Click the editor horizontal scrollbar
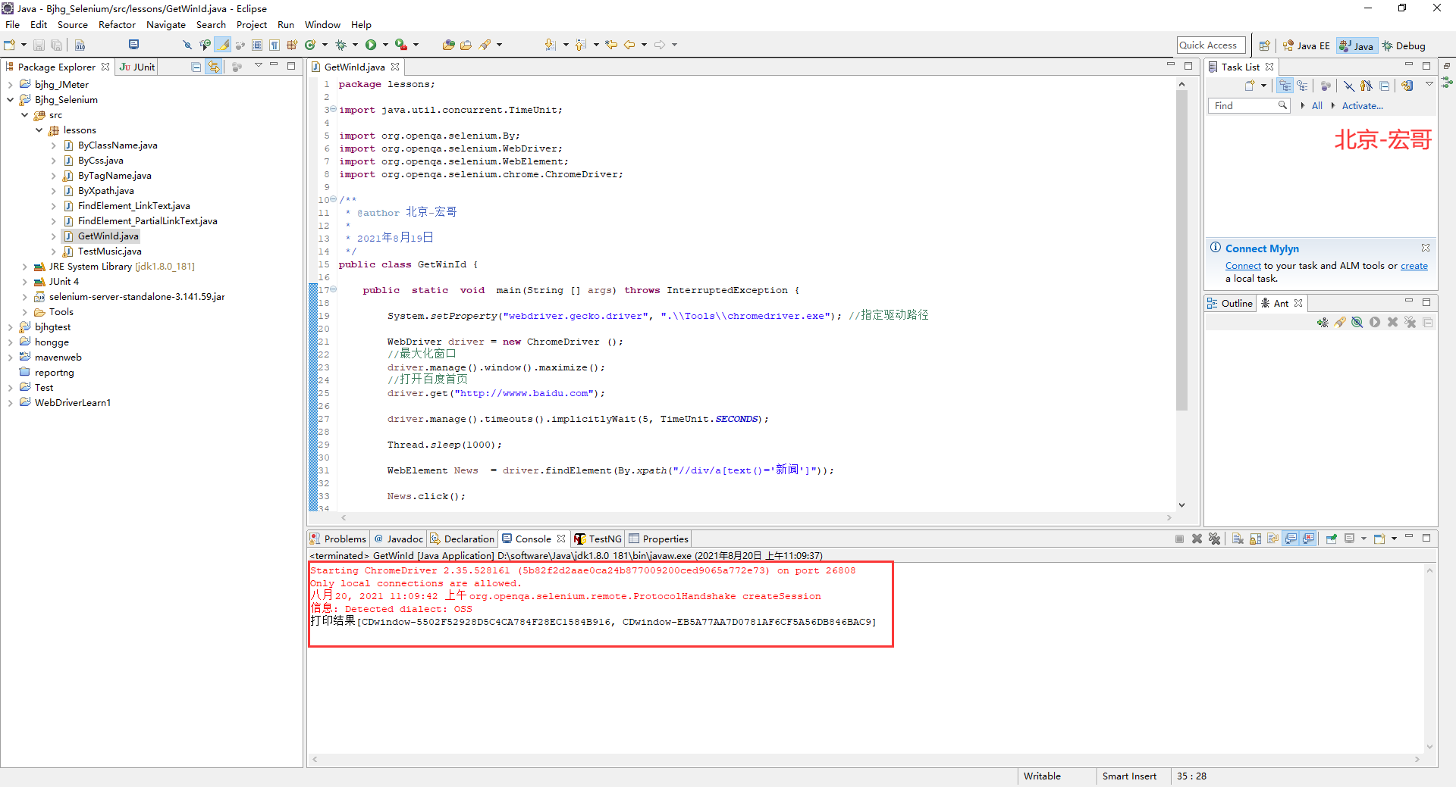 pos(756,518)
